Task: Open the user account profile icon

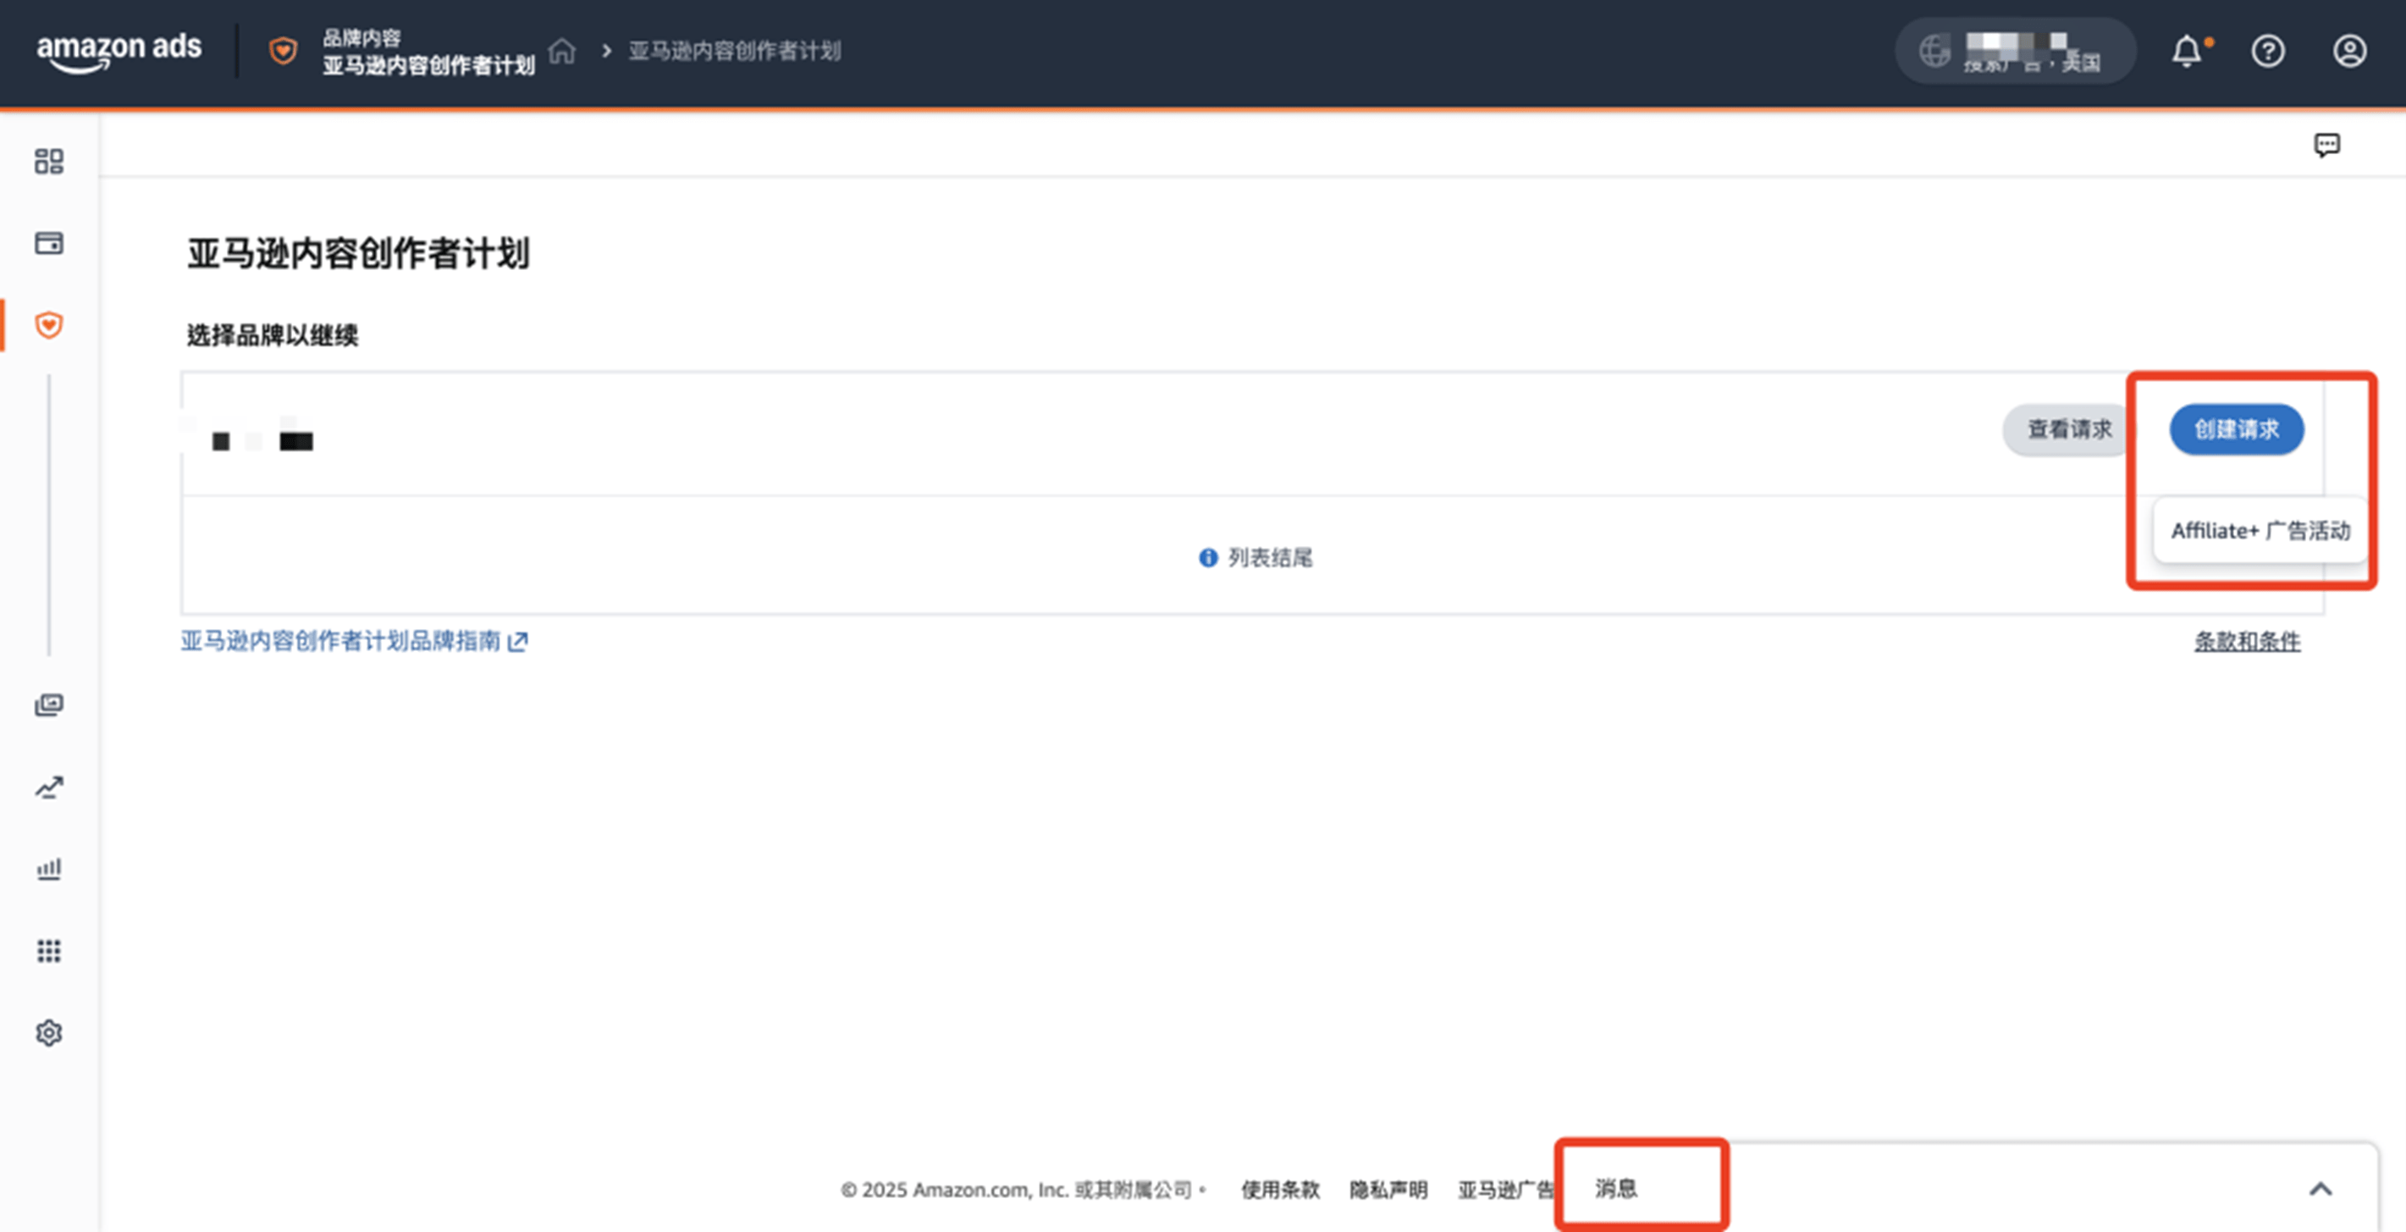Action: pos(2349,51)
